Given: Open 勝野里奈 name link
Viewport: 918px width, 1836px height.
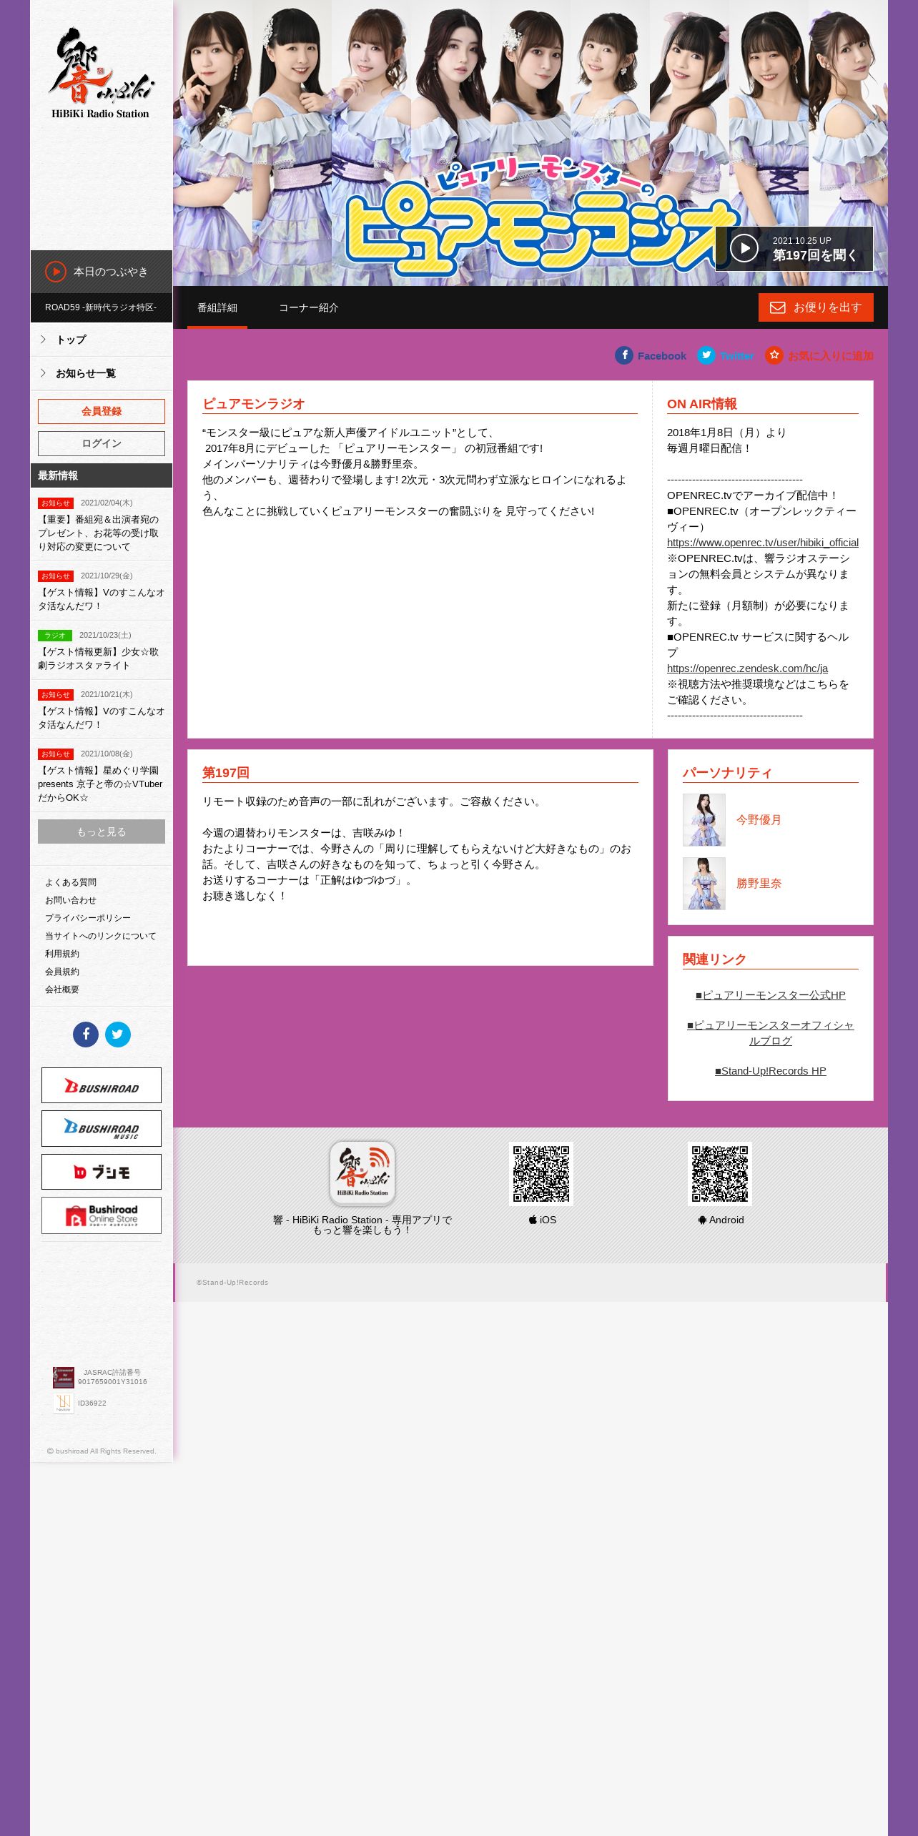Looking at the screenshot, I should pyautogui.click(x=759, y=884).
